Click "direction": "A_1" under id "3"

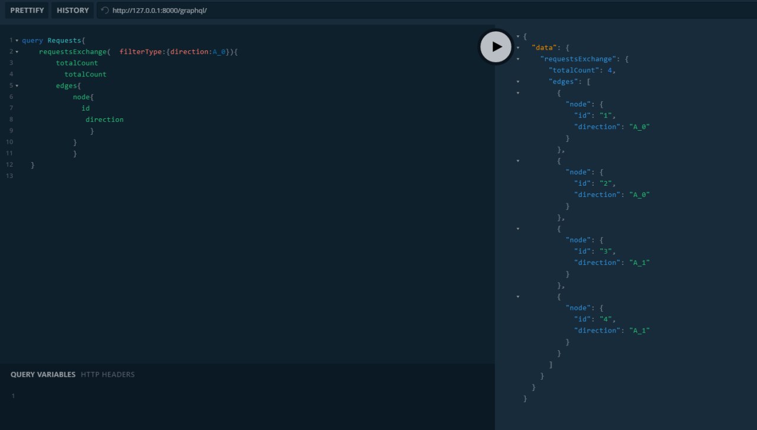coord(612,262)
